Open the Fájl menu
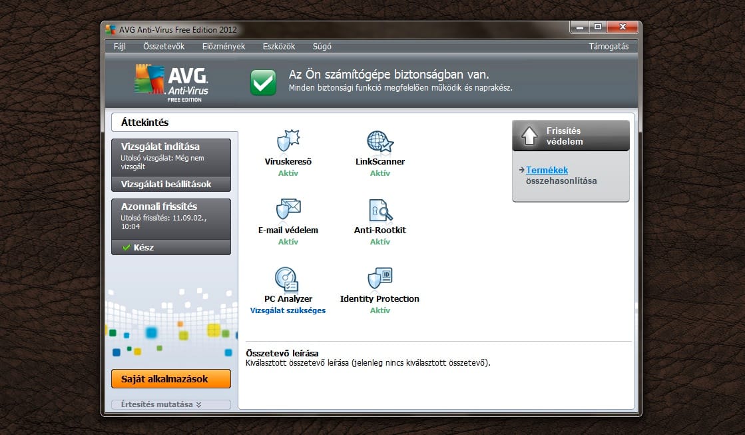Image resolution: width=745 pixels, height=435 pixels. click(120, 46)
